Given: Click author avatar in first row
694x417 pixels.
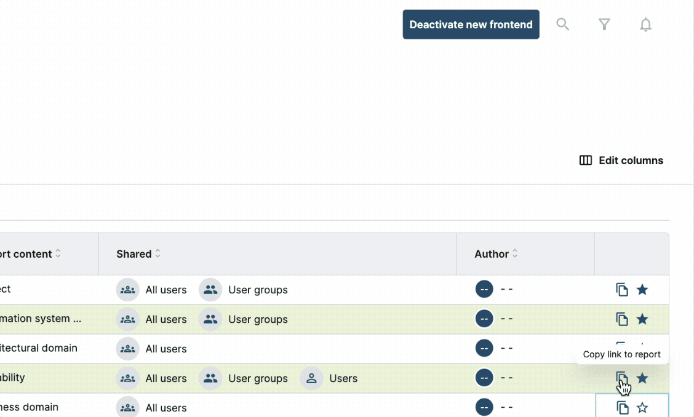Looking at the screenshot, I should [484, 290].
